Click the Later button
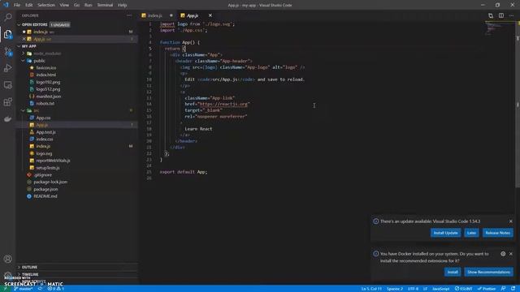Viewport: 520px width, 292px height. (x=471, y=233)
